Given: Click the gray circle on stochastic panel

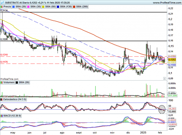Looking at the screenshot, I should 162,109.
